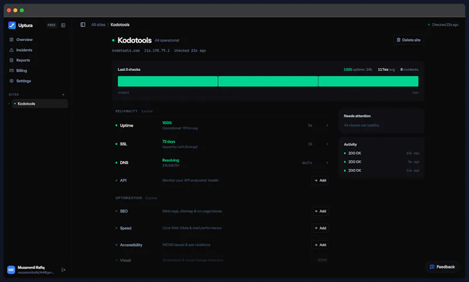
Task: Click the Muzammil Rafiq profile name
Action: click(31, 267)
